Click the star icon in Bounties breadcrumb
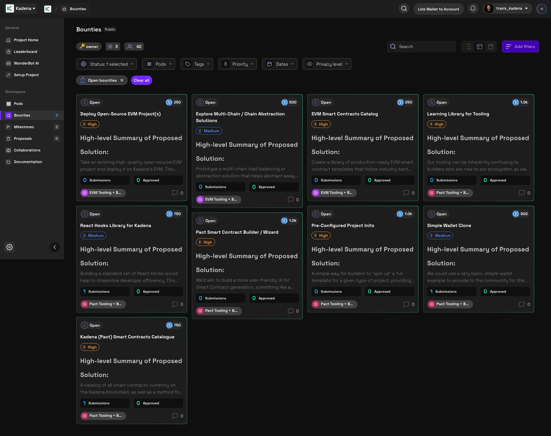This screenshot has width=551, height=436. [x=64, y=9]
